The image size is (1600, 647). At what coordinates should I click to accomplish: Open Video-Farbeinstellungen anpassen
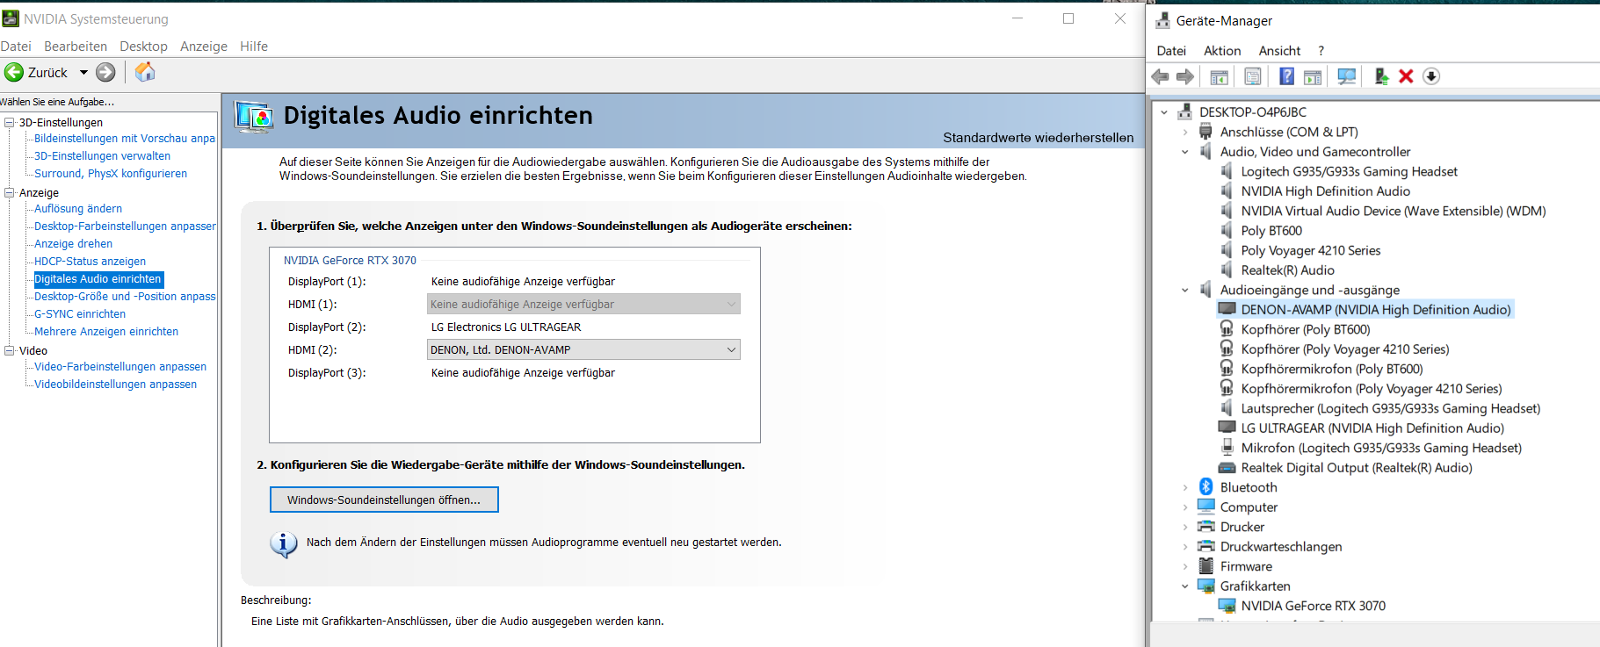[x=120, y=367]
